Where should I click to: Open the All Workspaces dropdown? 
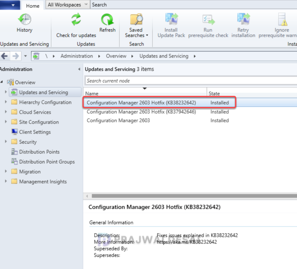pos(68,5)
